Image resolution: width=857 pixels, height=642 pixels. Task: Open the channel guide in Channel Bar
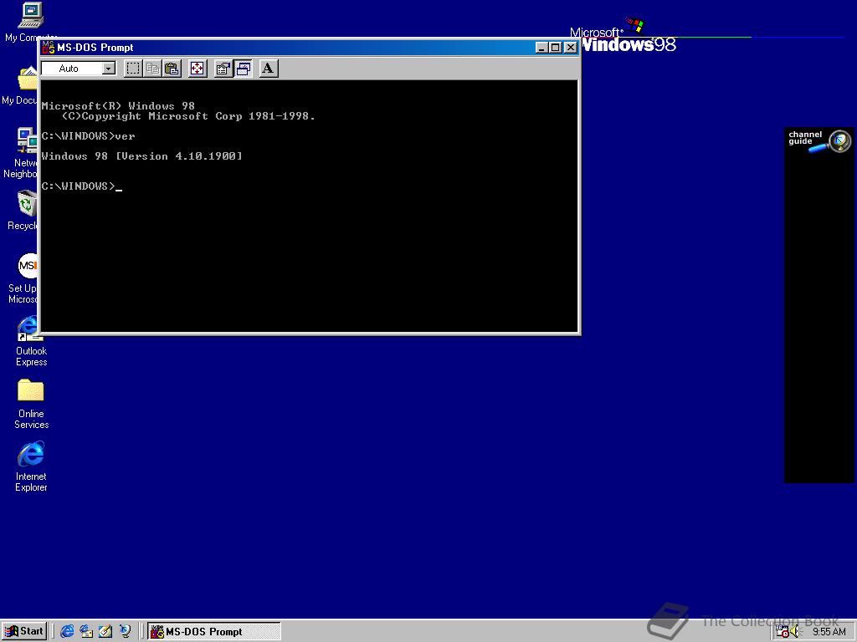pos(819,140)
